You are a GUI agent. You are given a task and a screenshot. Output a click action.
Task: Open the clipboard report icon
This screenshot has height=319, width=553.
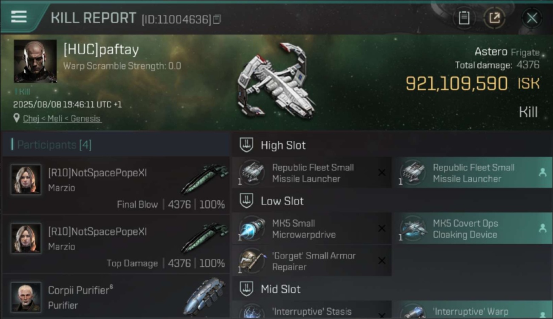coord(464,18)
